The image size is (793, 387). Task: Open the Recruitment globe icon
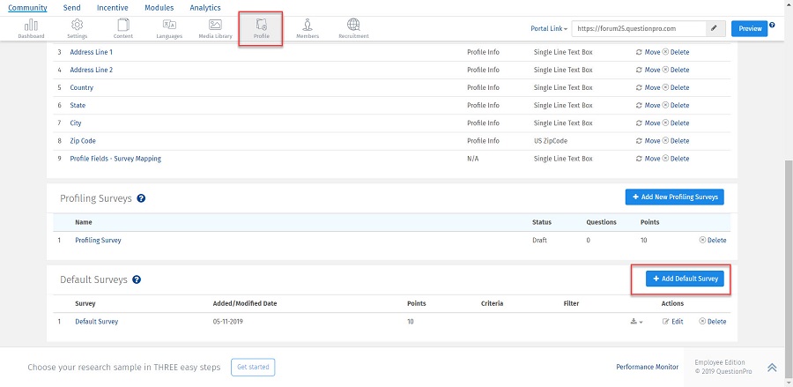point(353,28)
